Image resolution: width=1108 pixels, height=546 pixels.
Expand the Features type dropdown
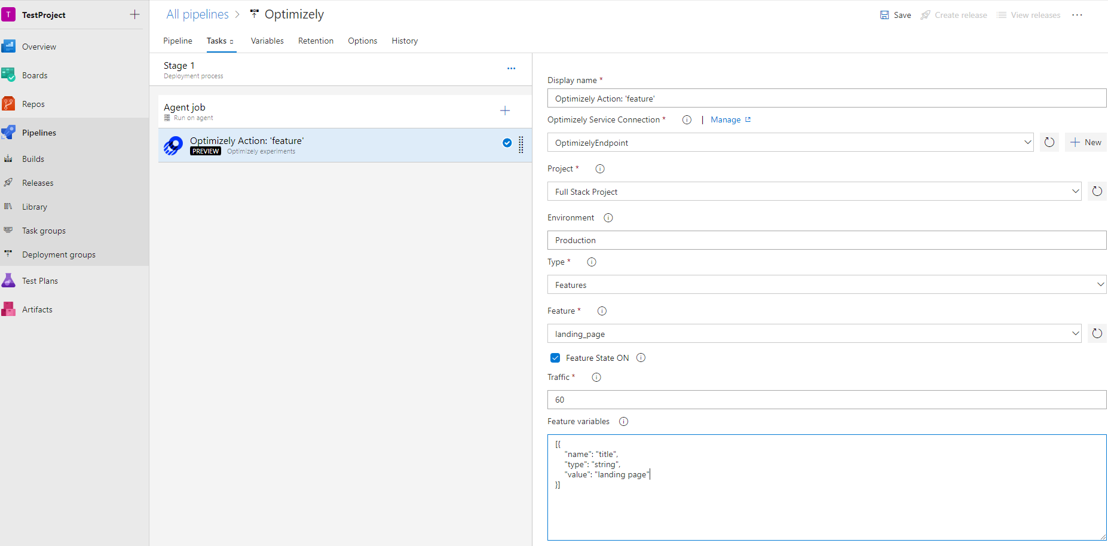pos(1100,284)
